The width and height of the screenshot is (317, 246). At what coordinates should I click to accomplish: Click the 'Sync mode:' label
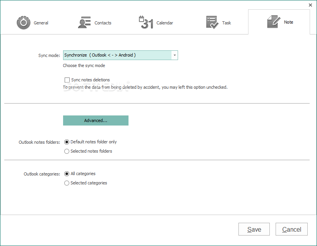tap(49, 55)
